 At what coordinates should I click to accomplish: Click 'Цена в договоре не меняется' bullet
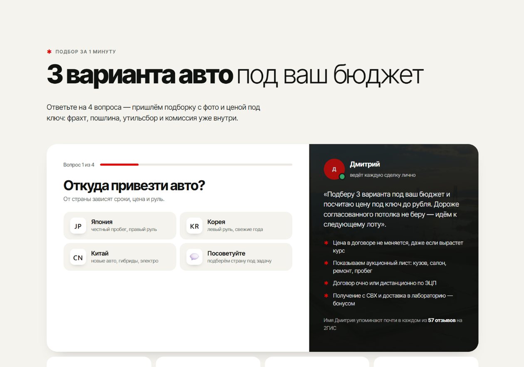coord(398,247)
